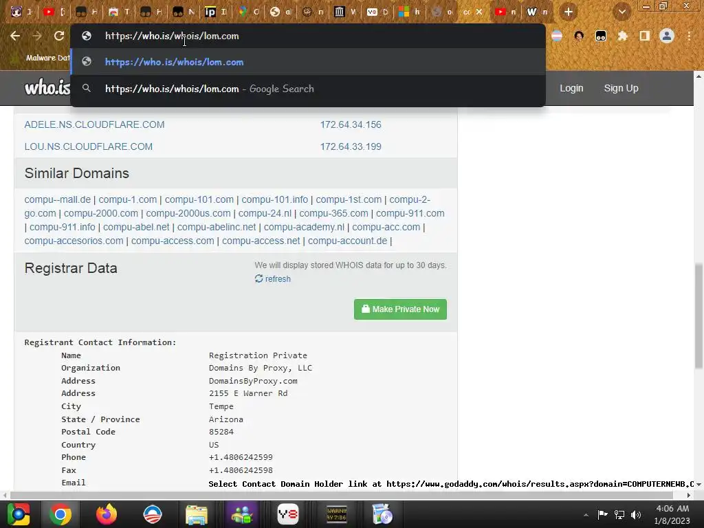Open ADELE.NS.CLOUDFLARE.COM name server link

pyautogui.click(x=94, y=124)
